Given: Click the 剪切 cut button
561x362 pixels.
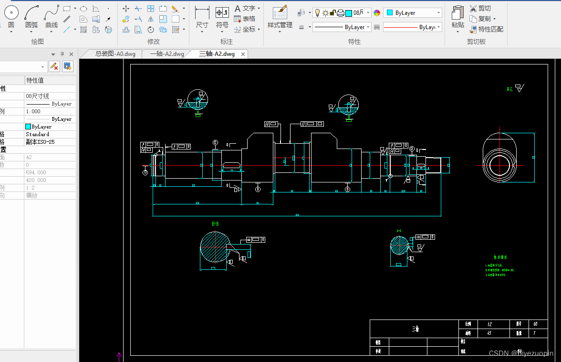Looking at the screenshot, I should coord(480,8).
